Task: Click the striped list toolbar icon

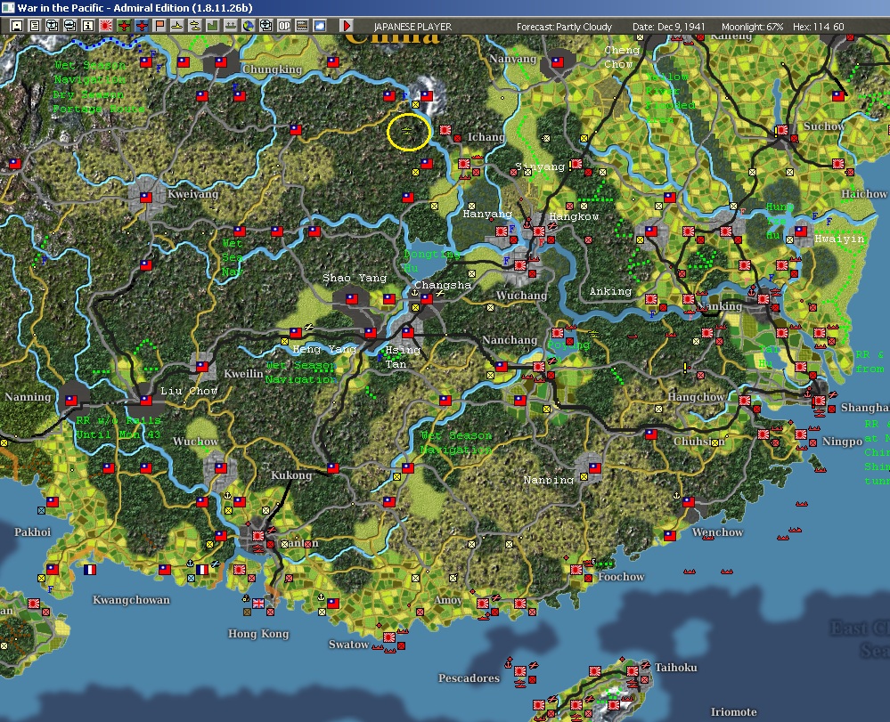Action: pyautogui.click(x=301, y=26)
